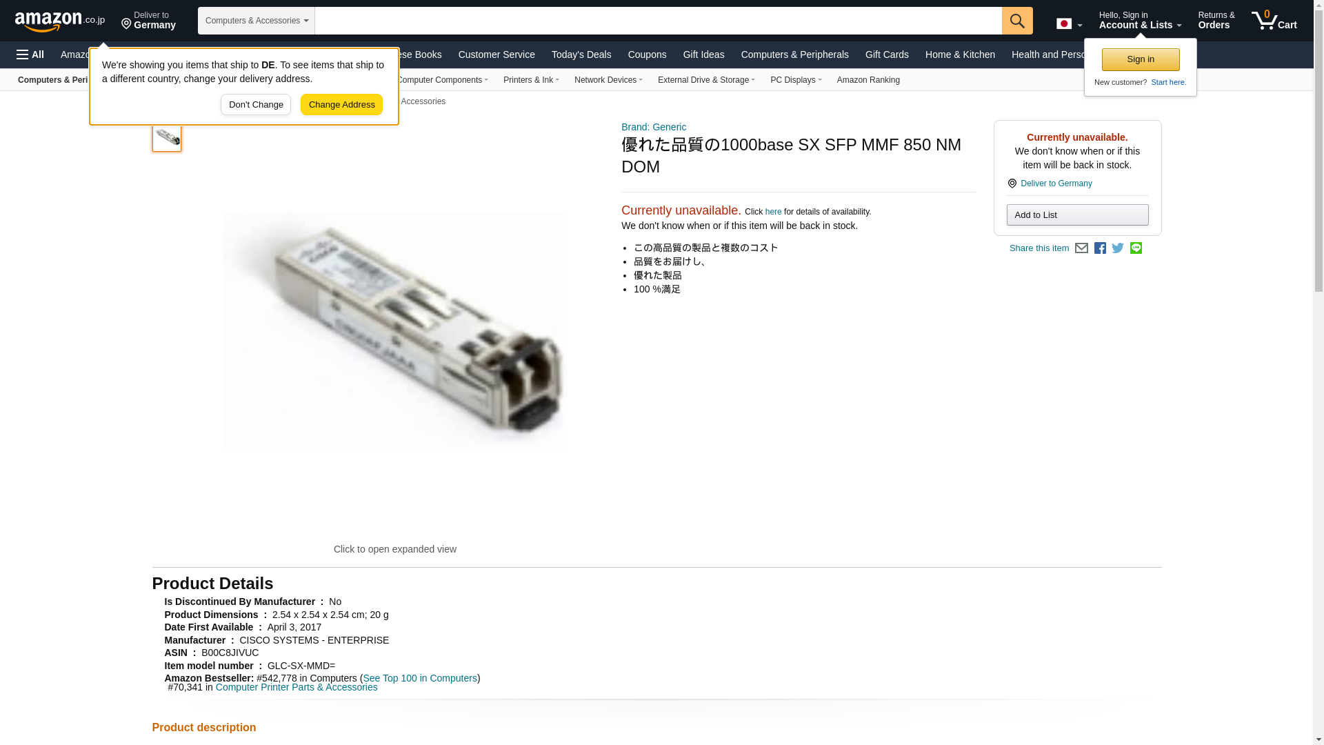
Task: Go to the Amazon.co.jp logo home
Action: click(60, 21)
